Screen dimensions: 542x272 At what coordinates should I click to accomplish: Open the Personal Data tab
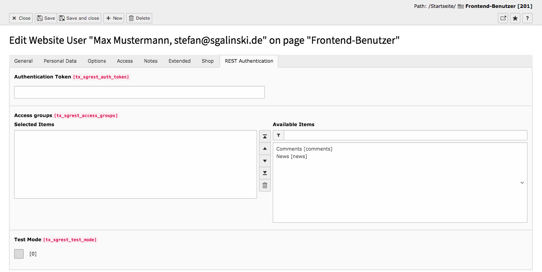(x=60, y=61)
